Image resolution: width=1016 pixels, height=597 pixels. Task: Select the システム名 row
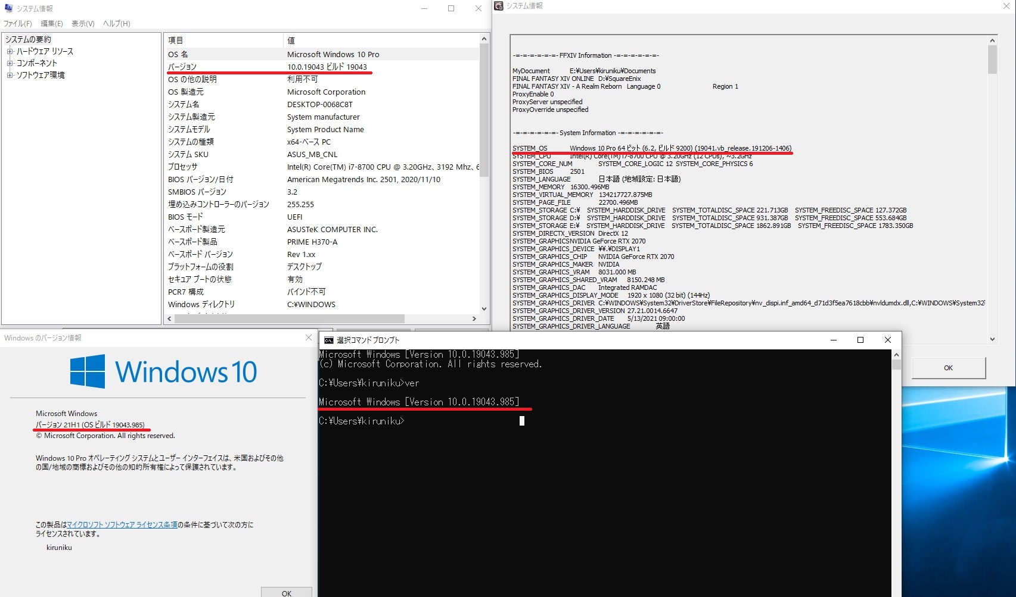pos(322,104)
